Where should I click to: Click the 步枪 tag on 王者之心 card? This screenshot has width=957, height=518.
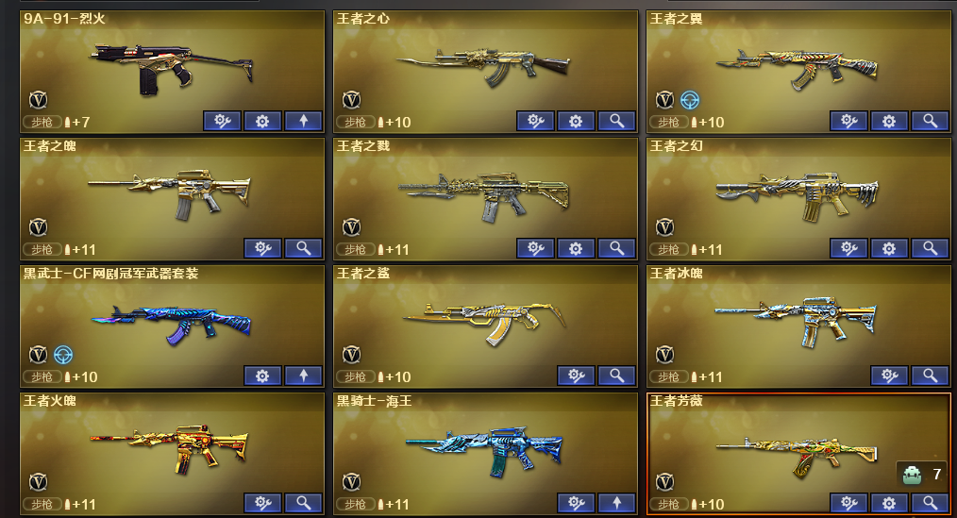355,122
